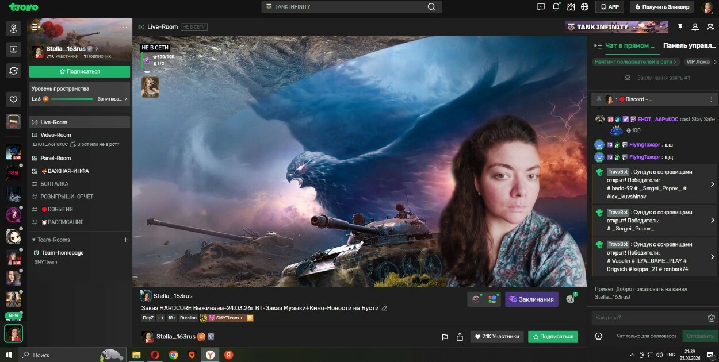
Task: Edit stream title with pencil icon
Action: pyautogui.click(x=384, y=308)
